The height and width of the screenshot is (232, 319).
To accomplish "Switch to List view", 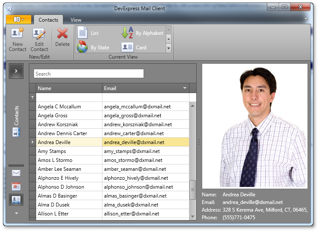I will [88, 33].
